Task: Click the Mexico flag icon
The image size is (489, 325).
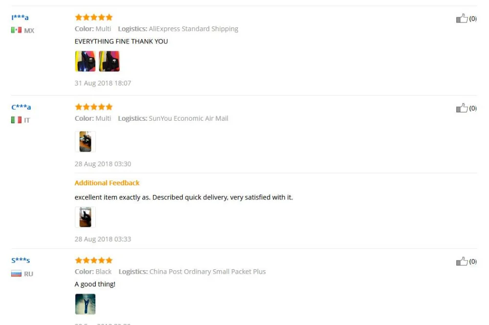Action: pyautogui.click(x=16, y=30)
